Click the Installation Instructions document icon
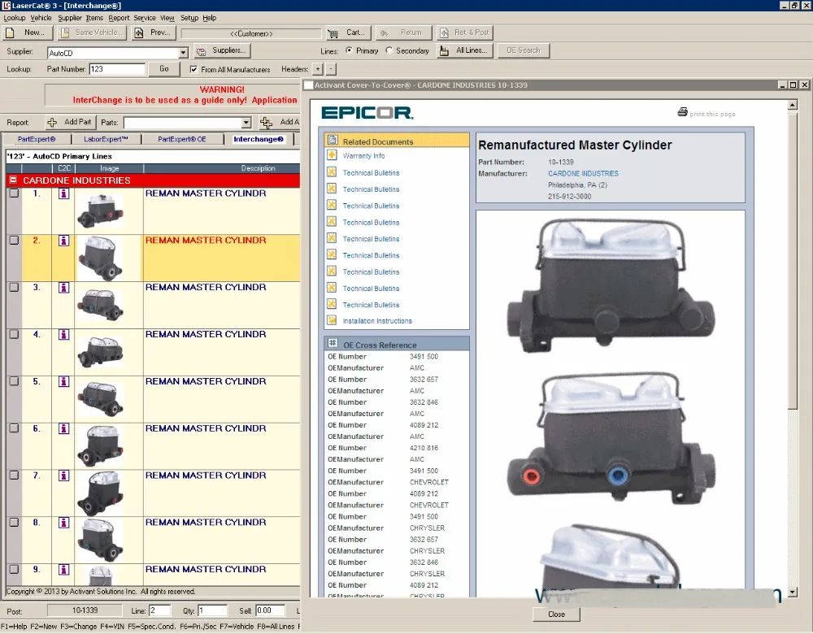Image resolution: width=813 pixels, height=634 pixels. tap(332, 321)
